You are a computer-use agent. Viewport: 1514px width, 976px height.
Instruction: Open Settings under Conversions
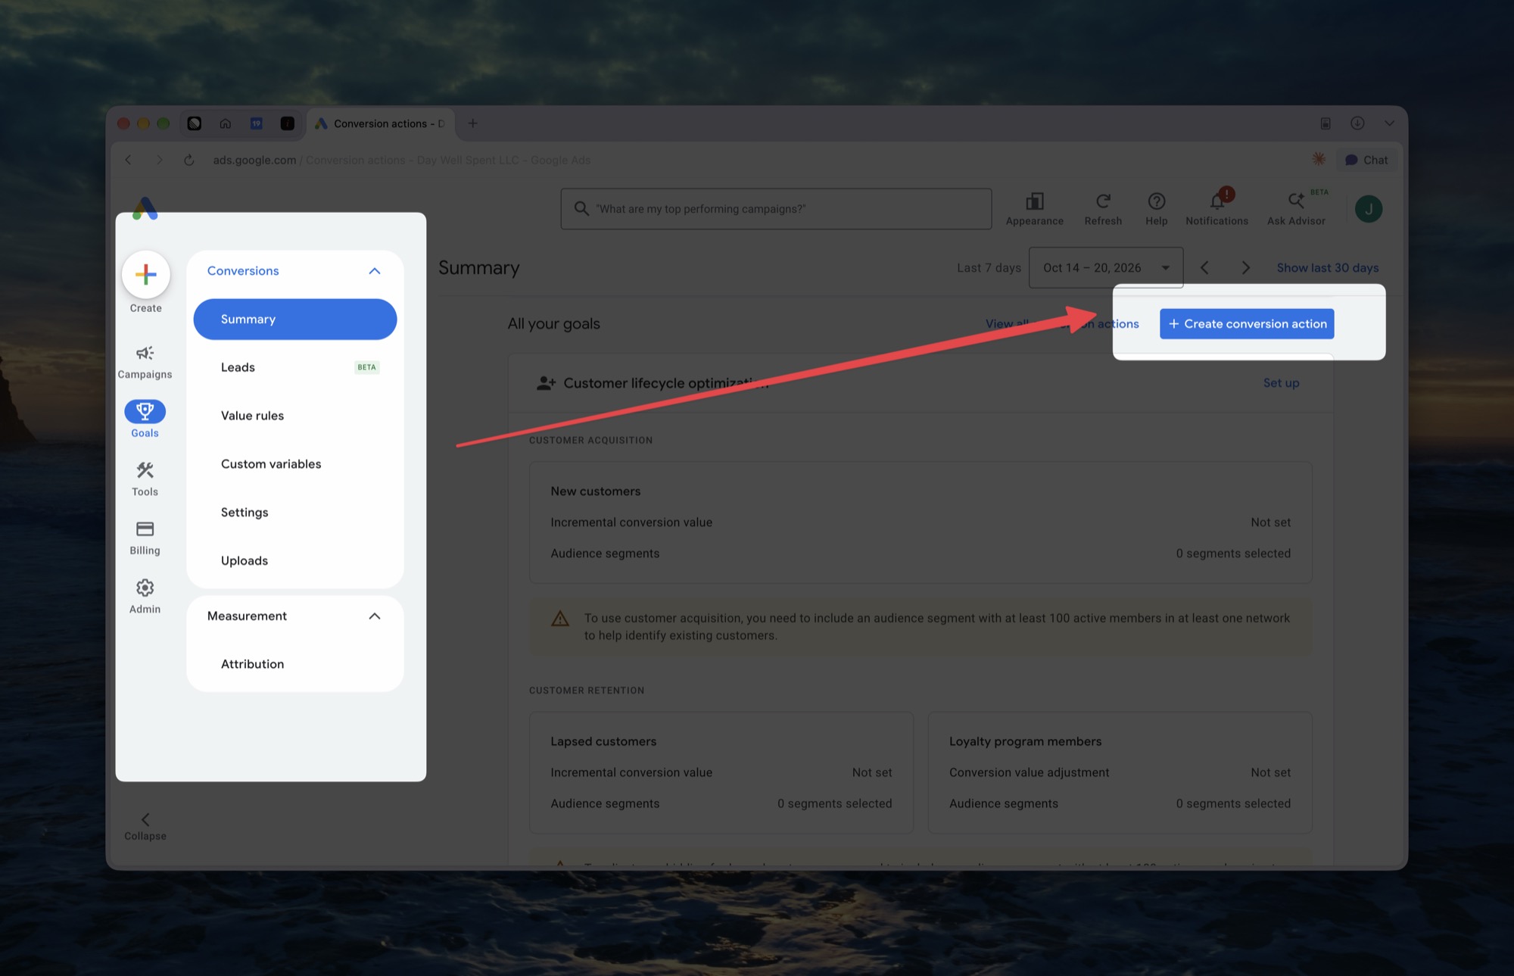tap(295, 513)
